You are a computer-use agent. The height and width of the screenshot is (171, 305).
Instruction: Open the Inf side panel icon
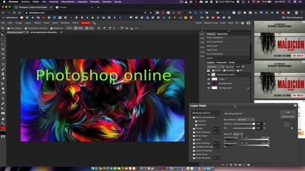[202, 34]
